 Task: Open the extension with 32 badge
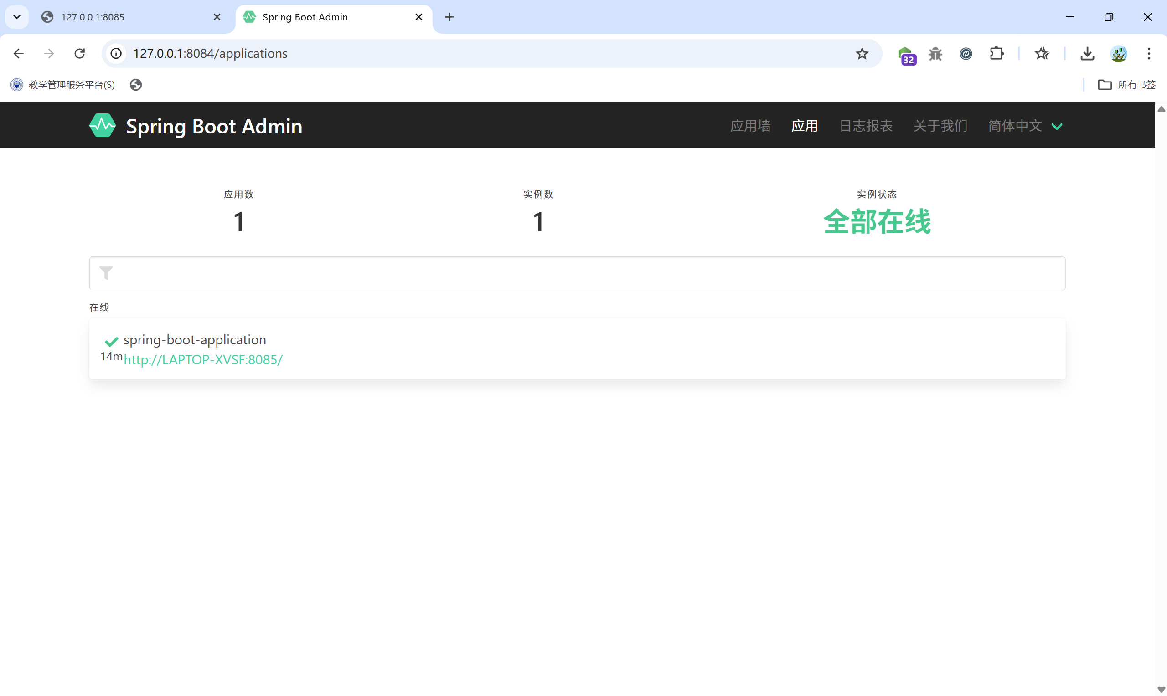[907, 54]
